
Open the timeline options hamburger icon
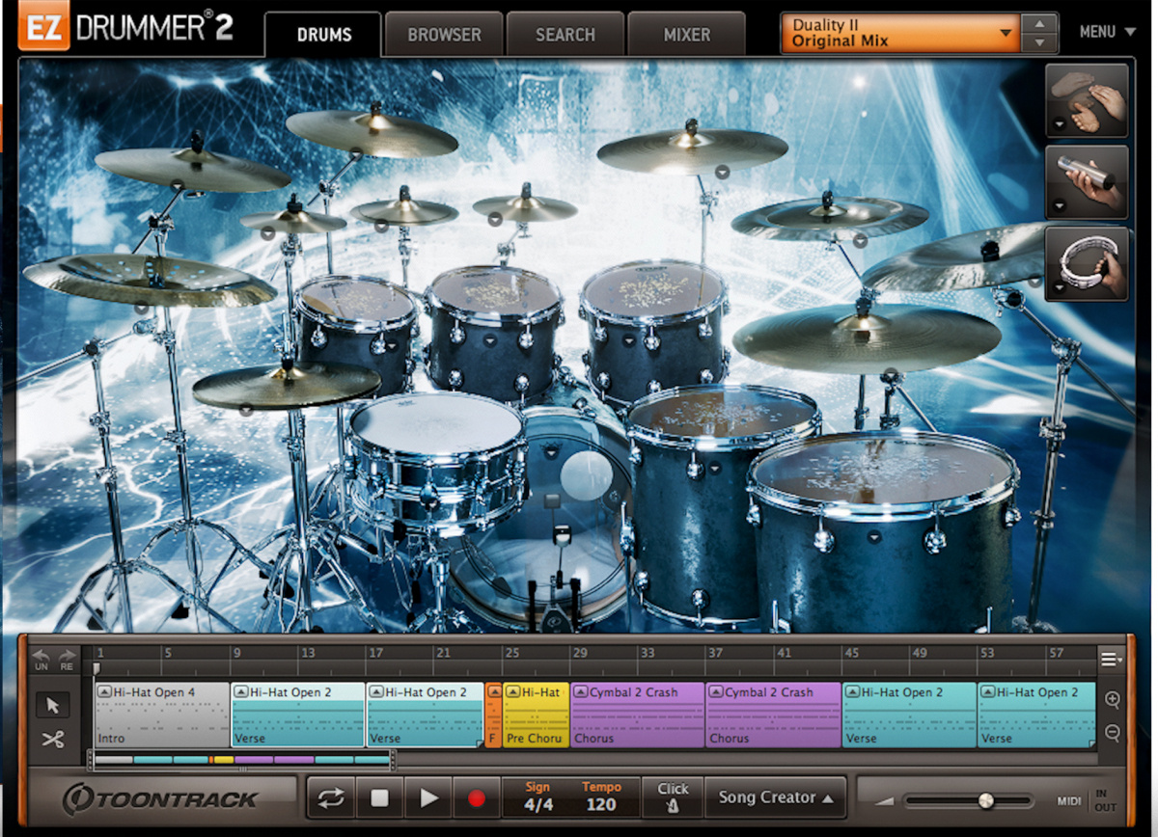point(1109,658)
